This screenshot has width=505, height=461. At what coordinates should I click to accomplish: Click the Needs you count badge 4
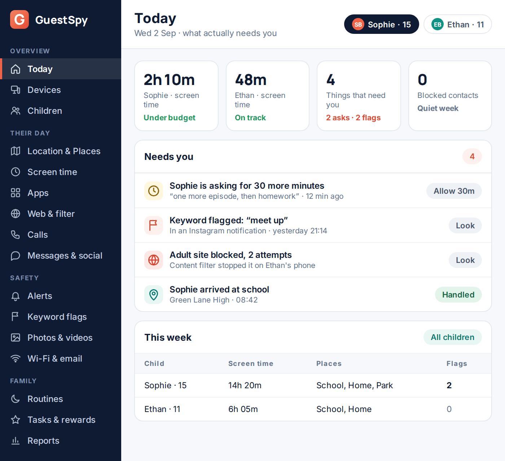coord(472,156)
